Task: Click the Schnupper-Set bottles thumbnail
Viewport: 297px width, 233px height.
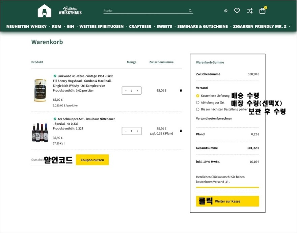Action: (x=40, y=133)
